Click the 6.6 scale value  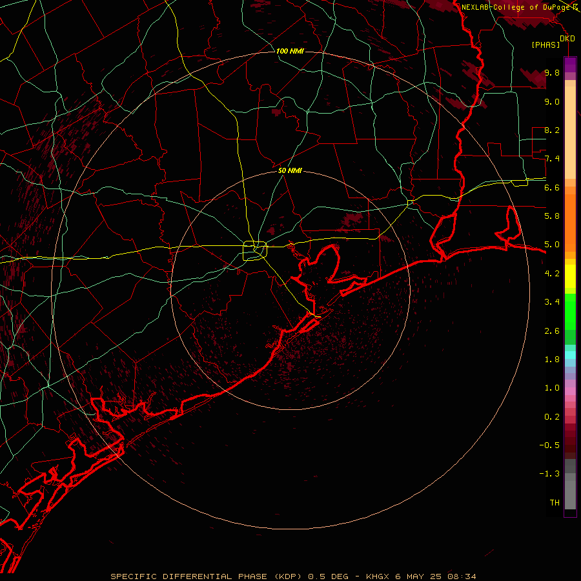(x=552, y=187)
